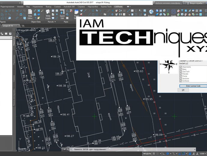Open the Autodesk 360 ribbon tab

(x=69, y=7)
